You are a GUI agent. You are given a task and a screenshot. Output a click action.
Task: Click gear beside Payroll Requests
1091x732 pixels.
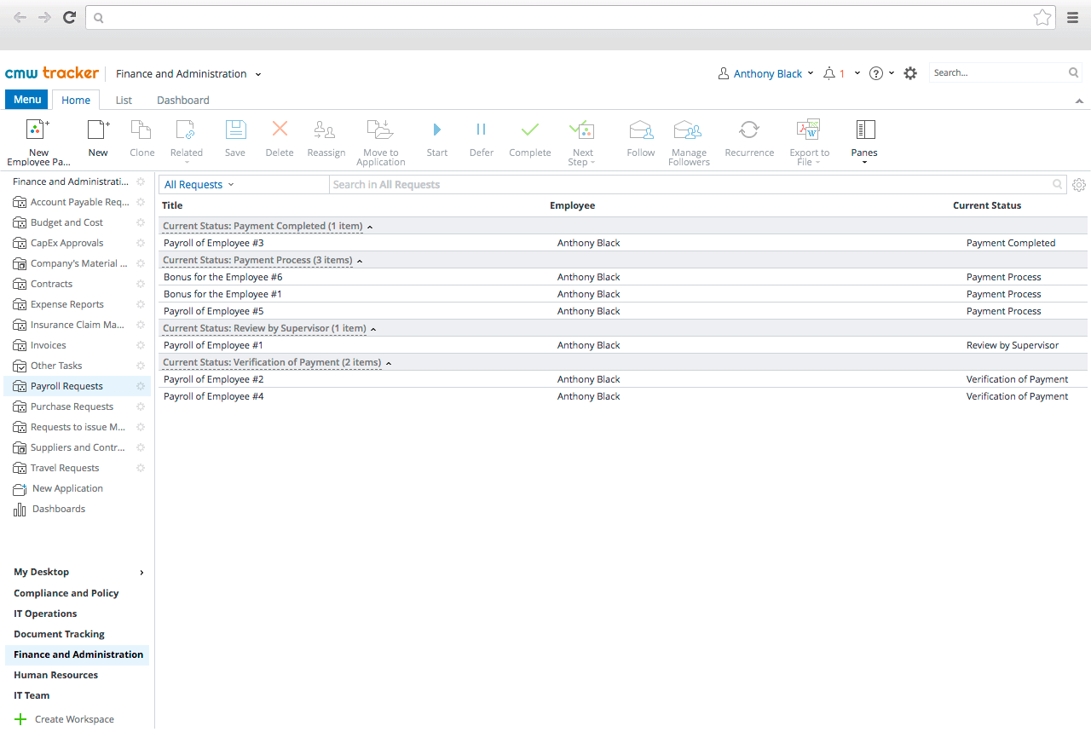coord(141,386)
